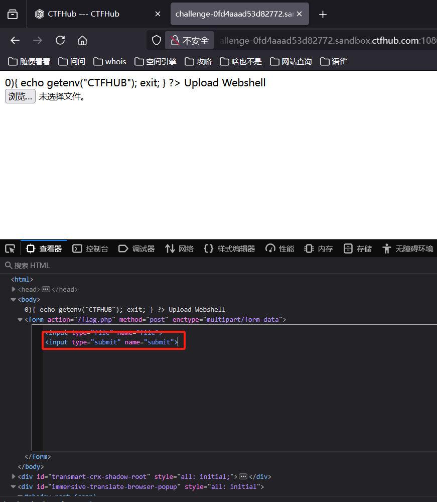Select the element picker tool in DevTools

coord(9,248)
